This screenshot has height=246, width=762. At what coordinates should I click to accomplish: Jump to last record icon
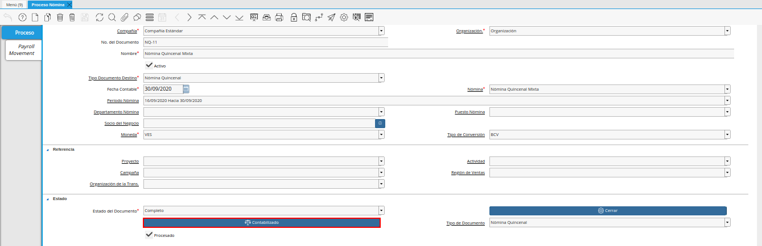pos(239,17)
